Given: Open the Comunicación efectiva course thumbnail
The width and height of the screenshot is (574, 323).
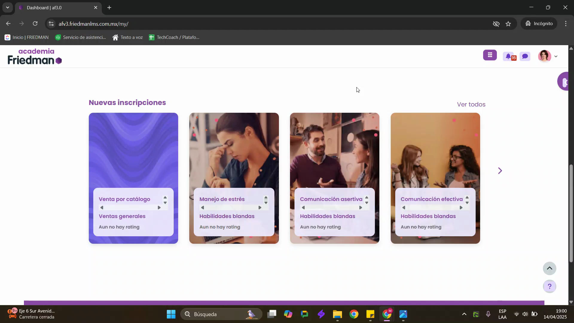Looking at the screenshot, I should click(435, 150).
